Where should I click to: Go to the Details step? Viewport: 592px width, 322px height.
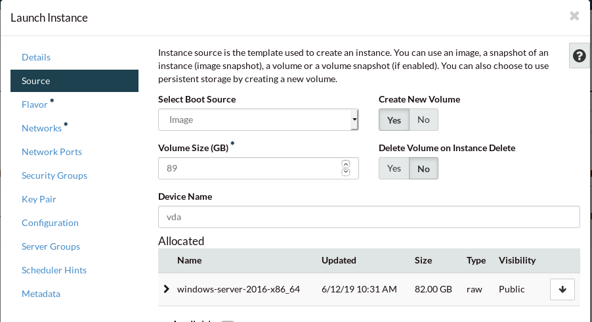tap(36, 57)
